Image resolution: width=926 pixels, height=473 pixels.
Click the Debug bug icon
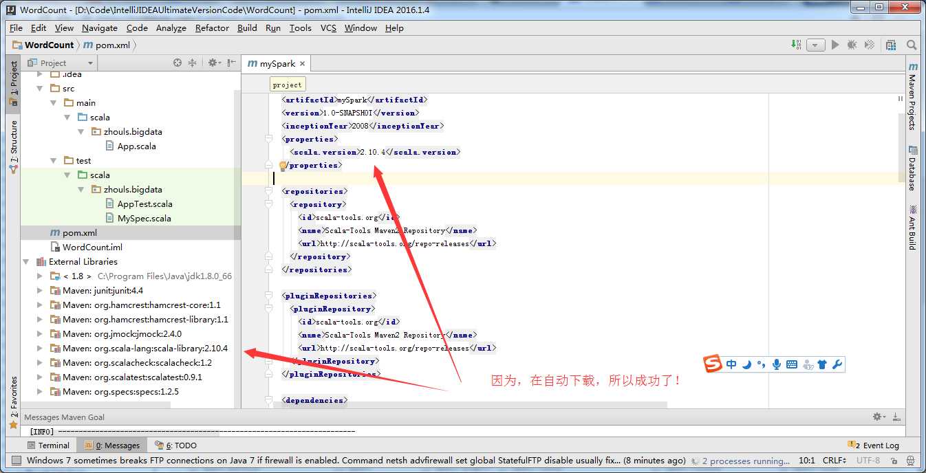click(x=852, y=45)
